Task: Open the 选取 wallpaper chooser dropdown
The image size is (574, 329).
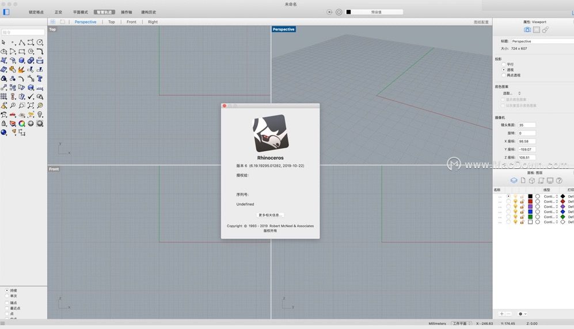Action: (x=512, y=94)
